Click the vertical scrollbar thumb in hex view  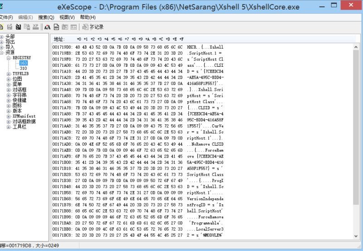(x=356, y=128)
